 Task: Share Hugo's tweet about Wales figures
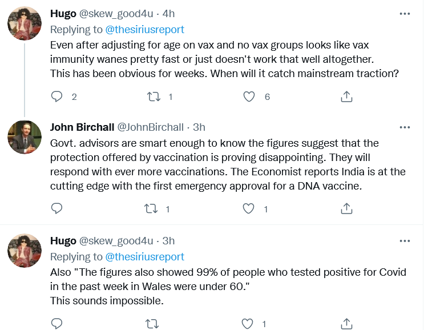click(x=346, y=324)
